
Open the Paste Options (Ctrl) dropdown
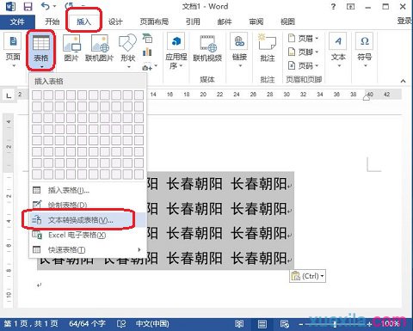pyautogui.click(x=308, y=276)
